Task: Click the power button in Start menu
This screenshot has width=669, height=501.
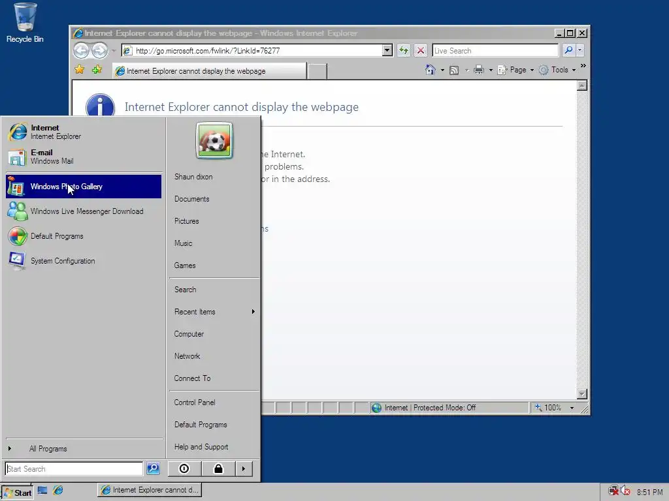Action: [x=184, y=468]
